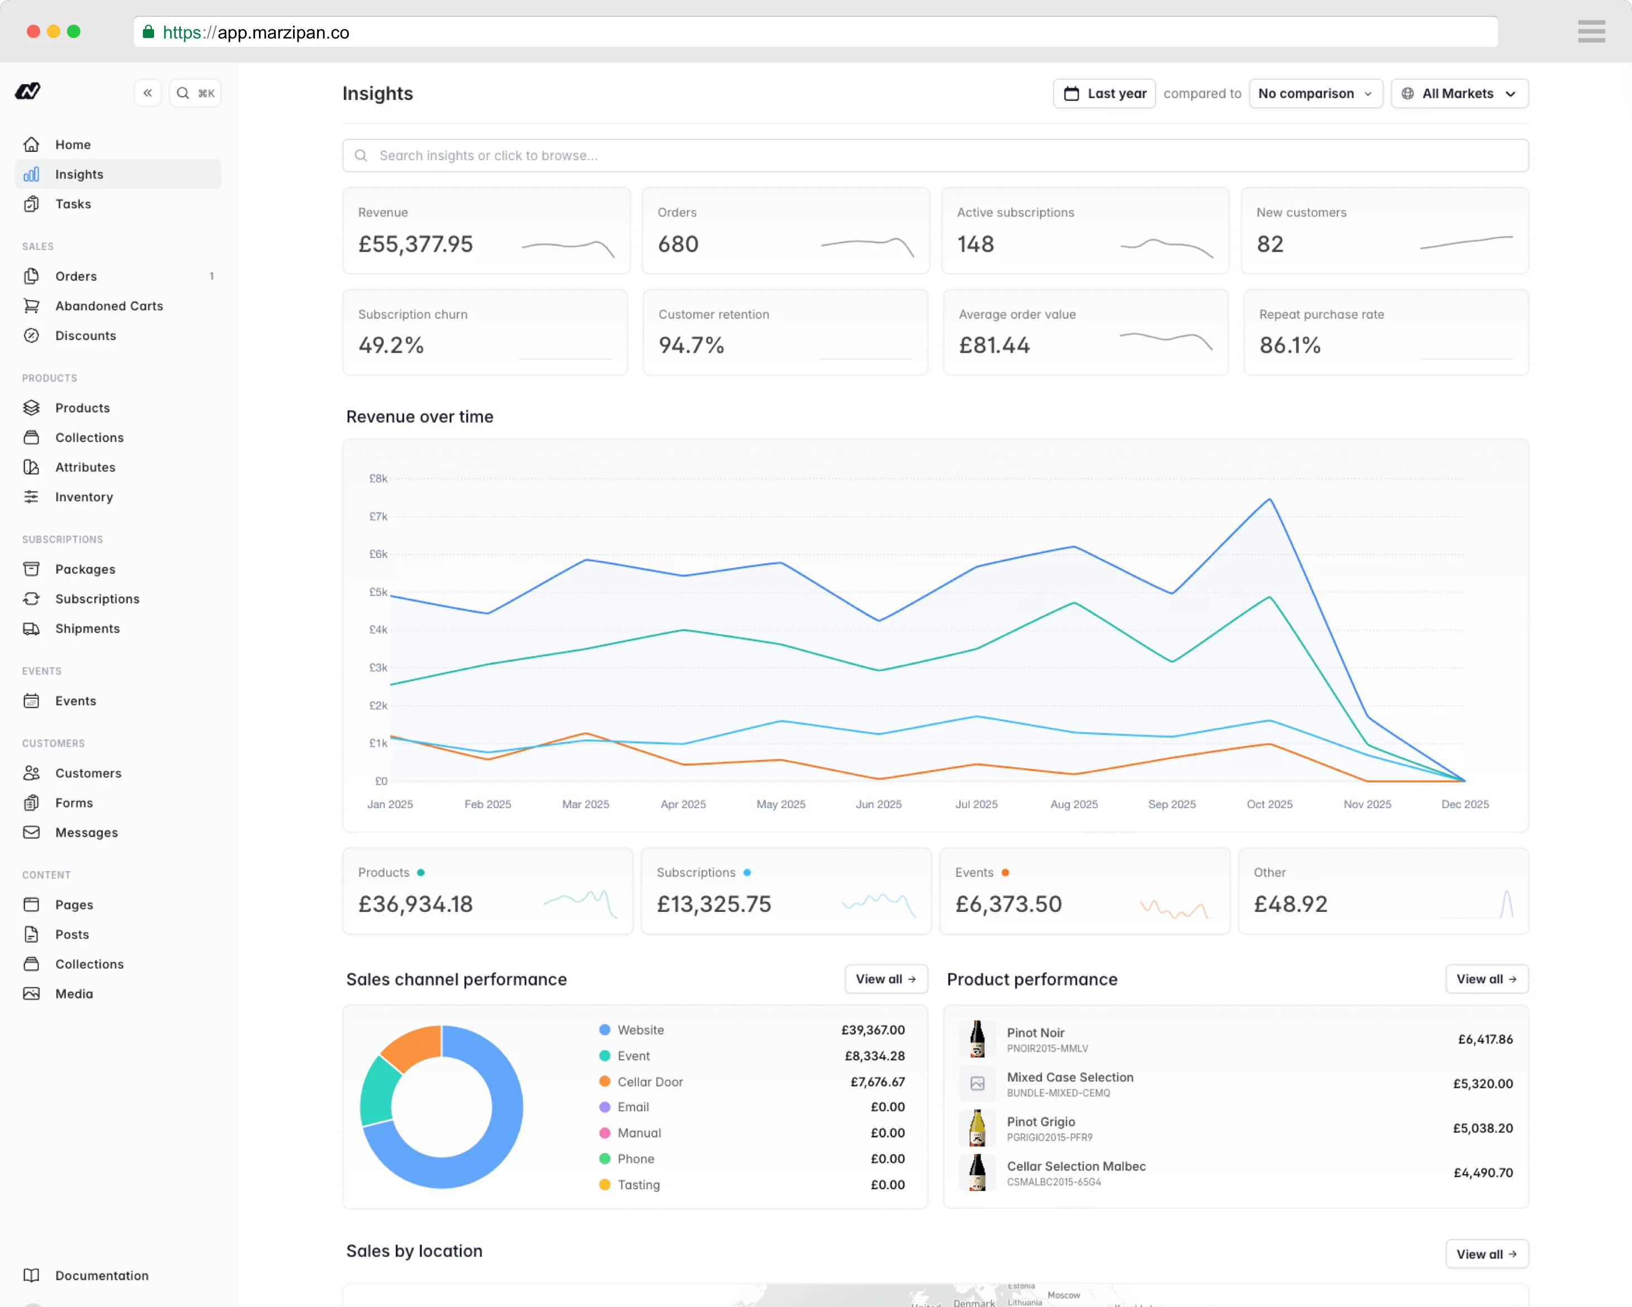Switch to the Tasks section
This screenshot has width=1632, height=1307.
coord(73,204)
